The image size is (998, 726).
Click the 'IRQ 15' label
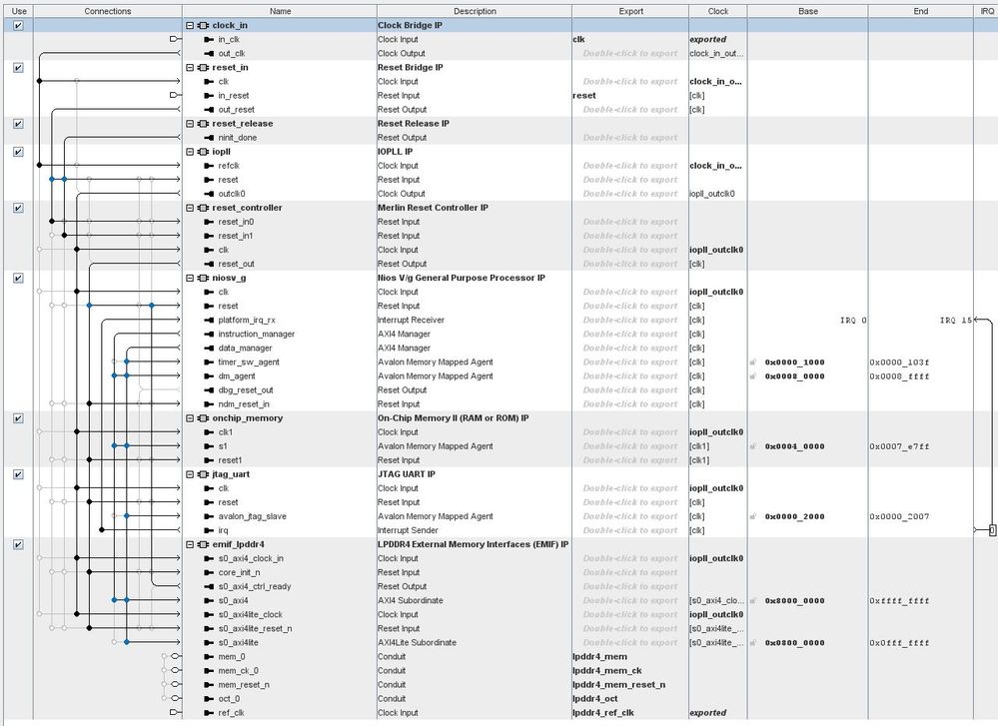click(x=956, y=320)
